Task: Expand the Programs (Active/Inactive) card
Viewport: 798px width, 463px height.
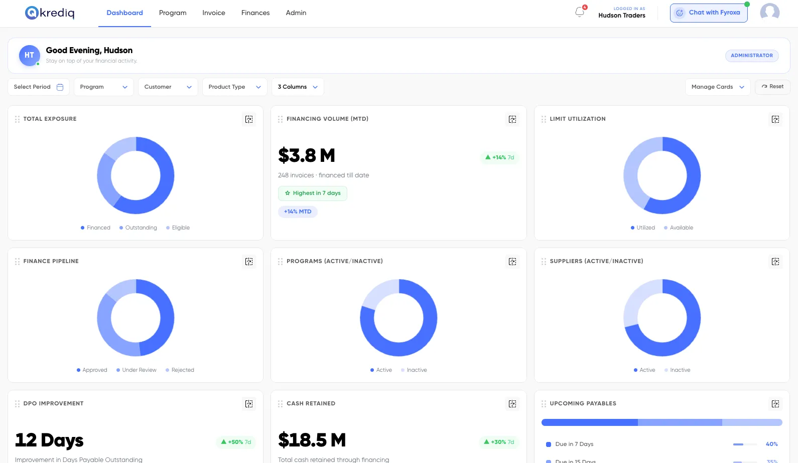Action: click(x=512, y=262)
